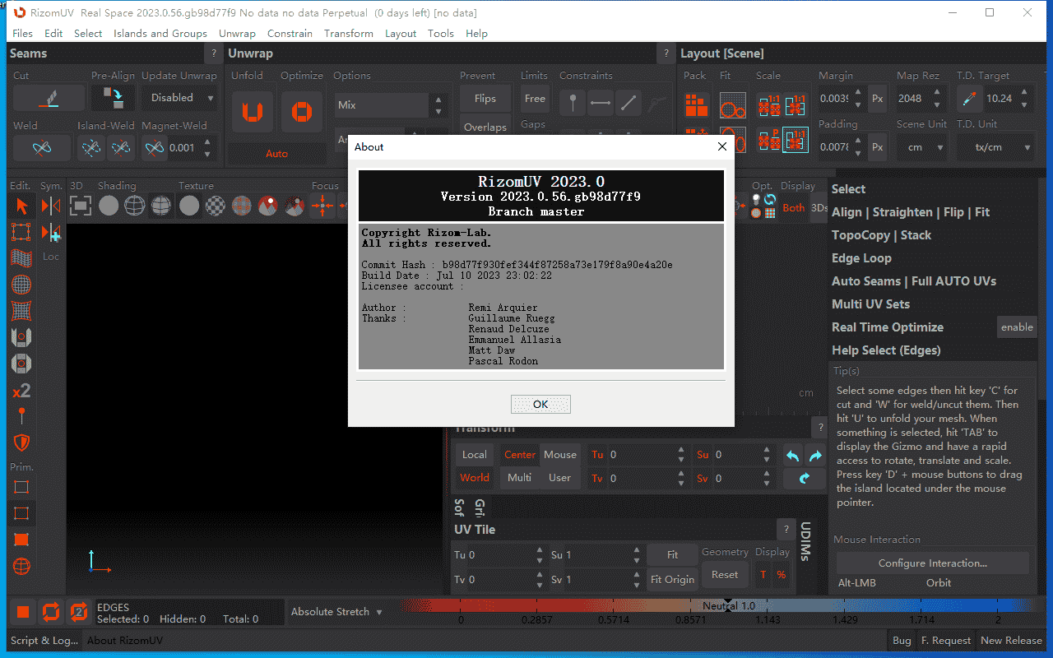Click the T.D. Target eyedropper icon
1053x658 pixels.
point(968,99)
